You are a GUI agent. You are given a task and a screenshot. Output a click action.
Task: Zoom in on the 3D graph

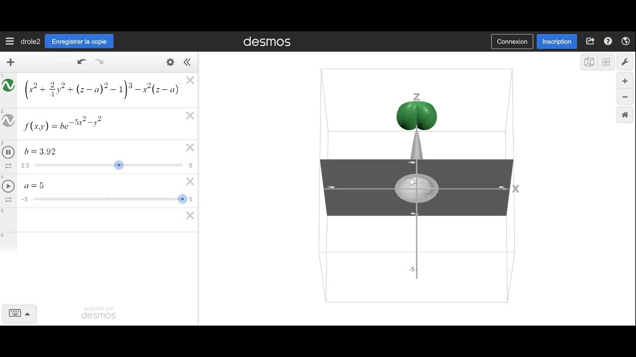pos(625,81)
